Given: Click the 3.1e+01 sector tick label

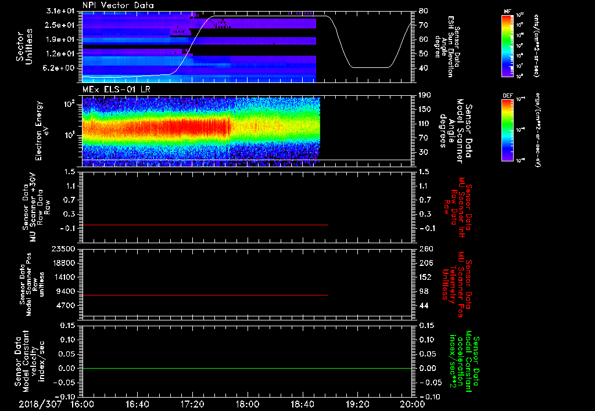Looking at the screenshot, I should [60, 11].
